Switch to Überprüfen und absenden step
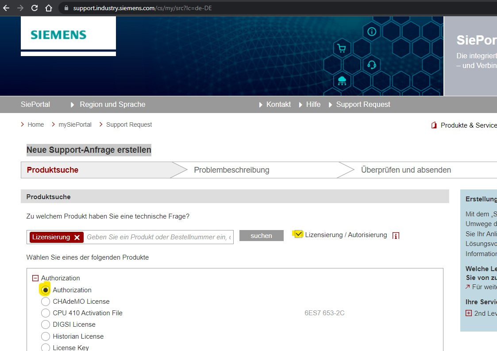 406,170
